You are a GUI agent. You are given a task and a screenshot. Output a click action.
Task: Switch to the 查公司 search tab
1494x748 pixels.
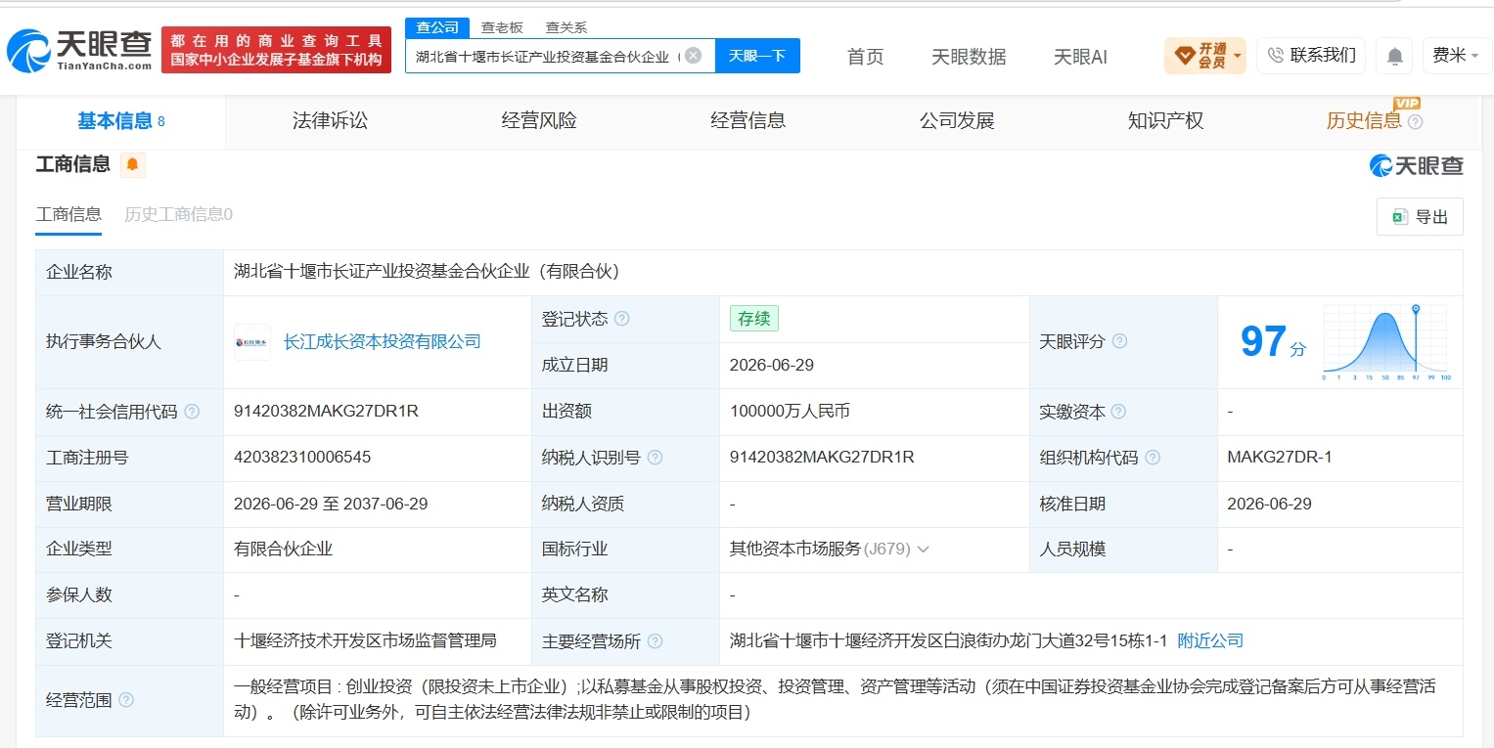[x=437, y=27]
